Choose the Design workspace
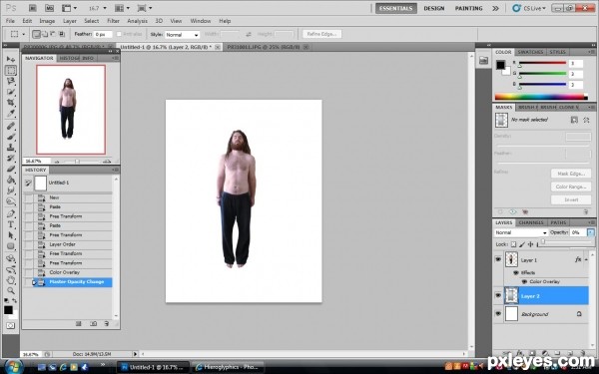Image resolution: width=599 pixels, height=374 pixels. coord(434,8)
